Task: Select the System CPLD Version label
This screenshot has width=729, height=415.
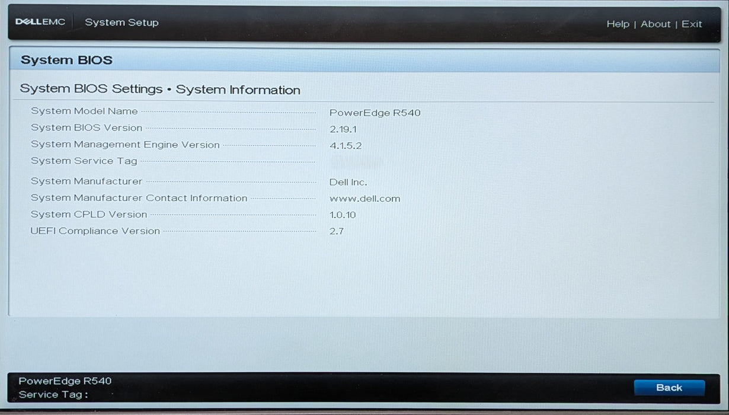Action: pyautogui.click(x=89, y=215)
